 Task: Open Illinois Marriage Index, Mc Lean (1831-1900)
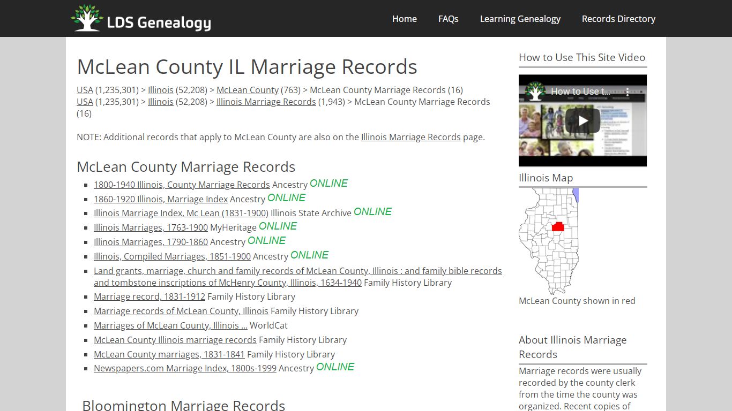coord(181,213)
